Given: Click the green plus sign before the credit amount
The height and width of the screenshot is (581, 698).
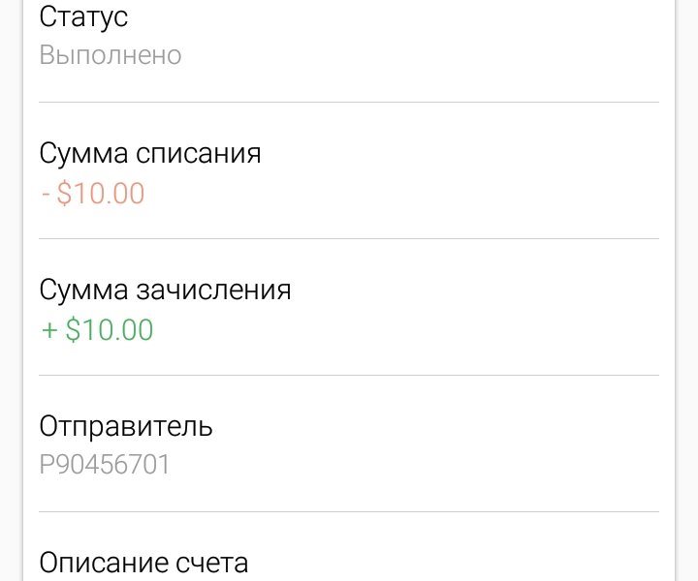Looking at the screenshot, I should [x=49, y=331].
